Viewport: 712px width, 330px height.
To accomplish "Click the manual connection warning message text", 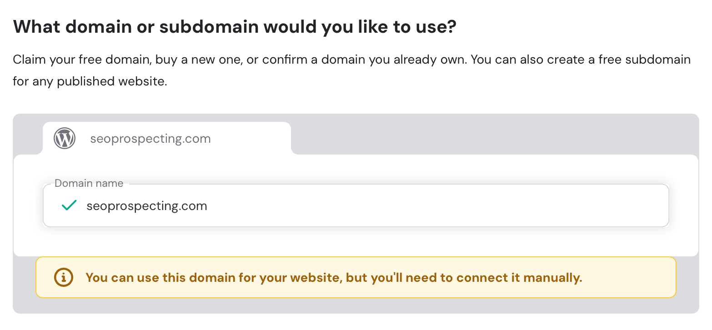I will coord(333,277).
